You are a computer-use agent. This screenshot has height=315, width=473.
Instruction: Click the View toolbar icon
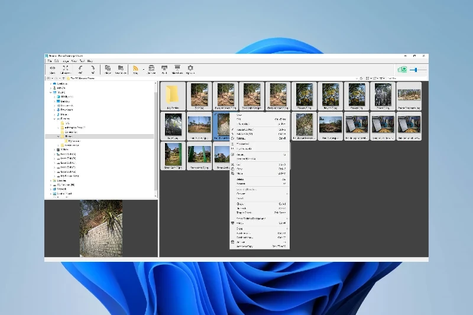pyautogui.click(x=52, y=69)
